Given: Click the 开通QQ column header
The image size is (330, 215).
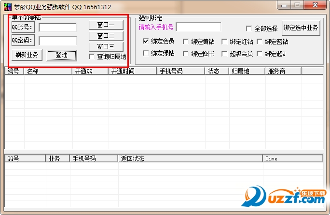Looking at the screenshot, I should (x=91, y=71).
